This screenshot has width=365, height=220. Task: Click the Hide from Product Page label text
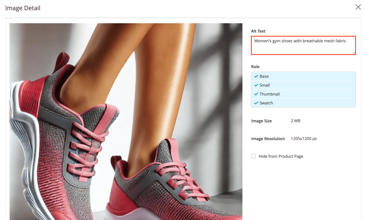(x=281, y=156)
